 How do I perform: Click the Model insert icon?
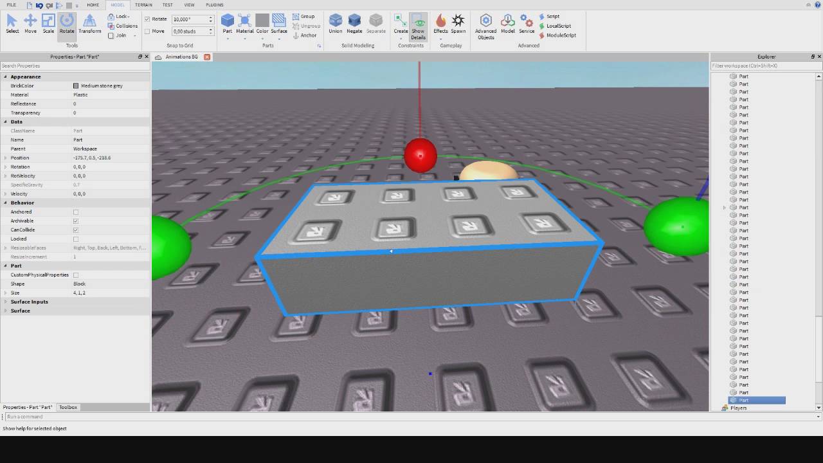508,24
